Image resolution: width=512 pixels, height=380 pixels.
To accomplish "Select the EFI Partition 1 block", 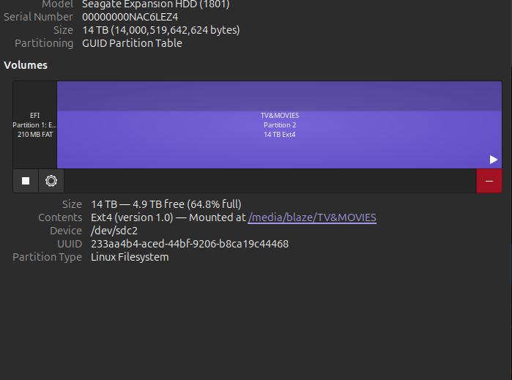I will click(x=34, y=124).
